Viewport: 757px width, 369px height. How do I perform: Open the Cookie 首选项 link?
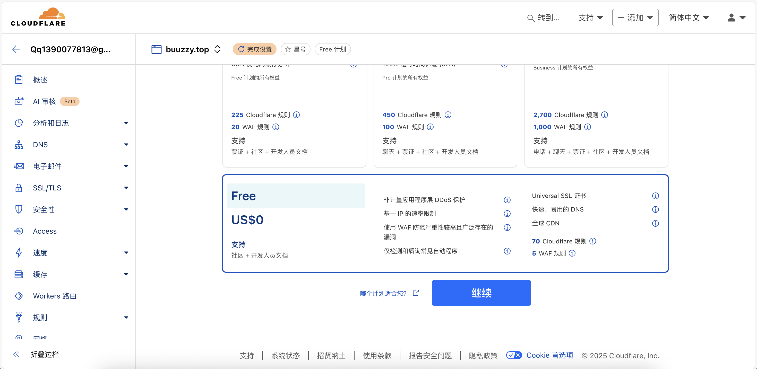click(x=549, y=355)
